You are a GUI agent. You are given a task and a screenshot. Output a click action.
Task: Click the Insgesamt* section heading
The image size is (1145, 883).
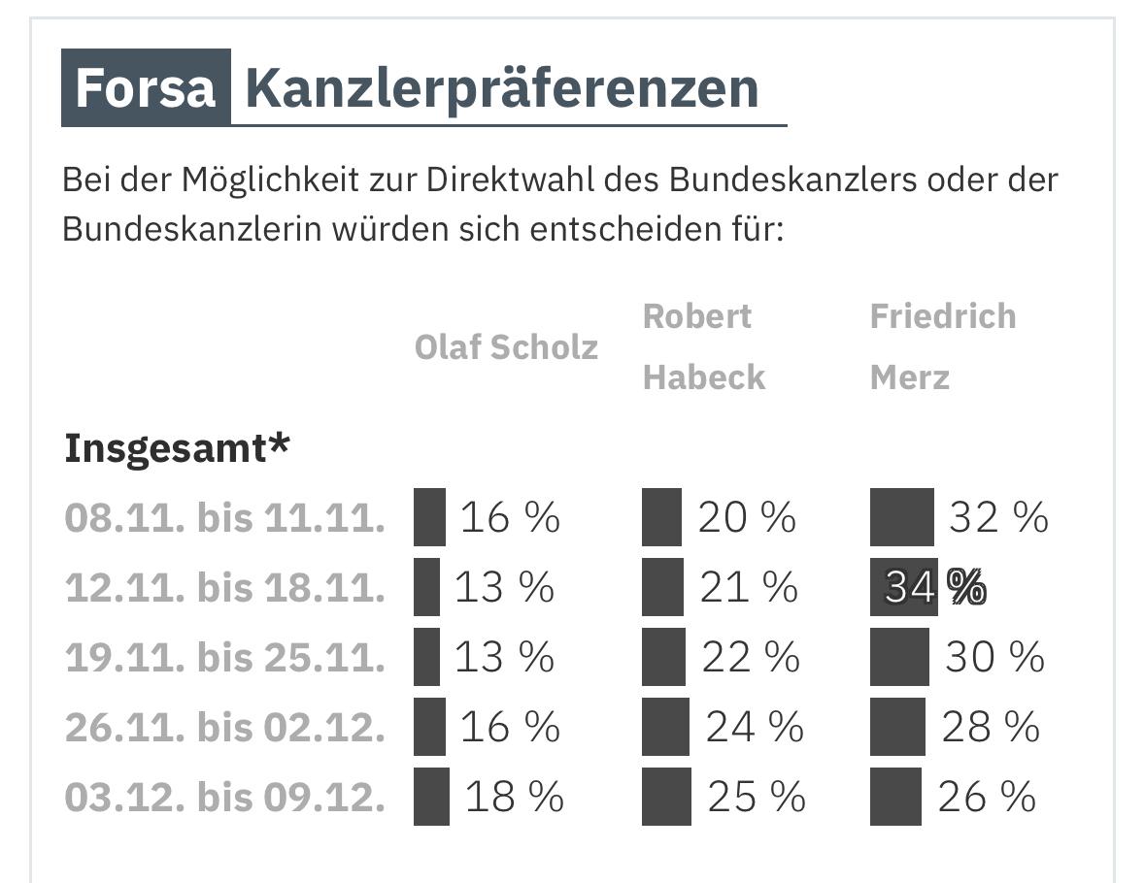click(x=177, y=448)
